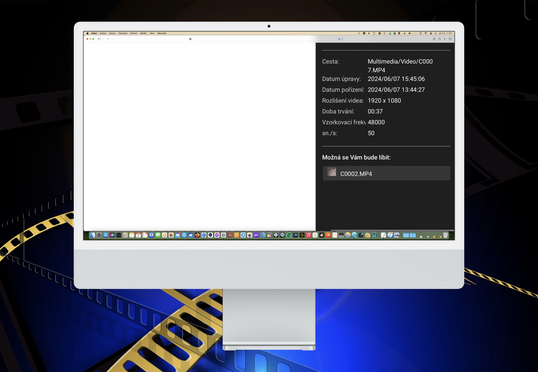
Task: Click the C0002.MP4 thumbnail image
Action: 332,172
